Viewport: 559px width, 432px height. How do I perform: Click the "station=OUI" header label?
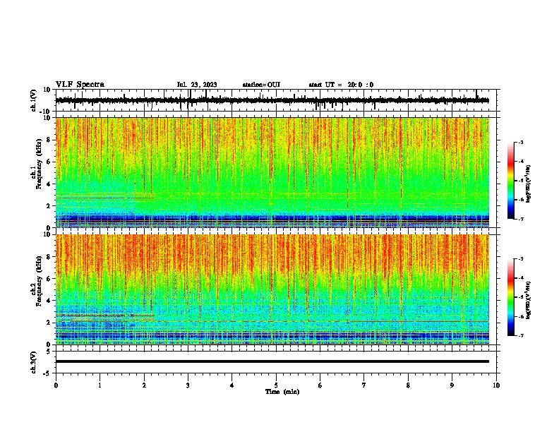(x=261, y=85)
